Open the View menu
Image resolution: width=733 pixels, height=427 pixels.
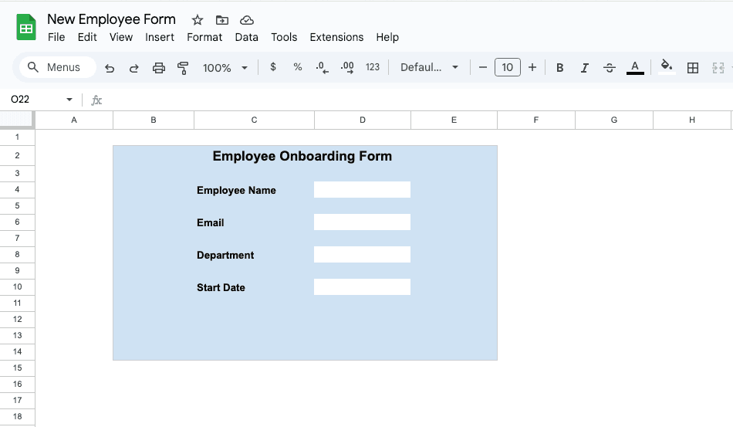pos(121,37)
